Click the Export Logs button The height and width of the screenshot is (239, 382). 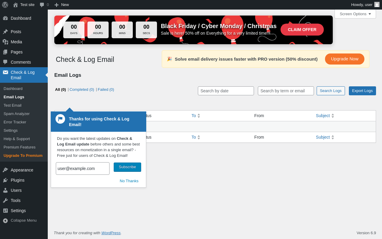pyautogui.click(x=362, y=91)
